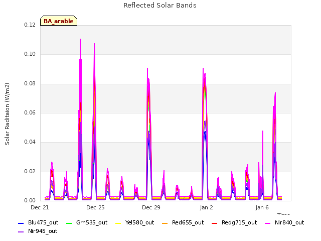The height and width of the screenshot is (241, 321).
Task: Click the 0.00 y-axis tick label
Action: [x=30, y=200]
